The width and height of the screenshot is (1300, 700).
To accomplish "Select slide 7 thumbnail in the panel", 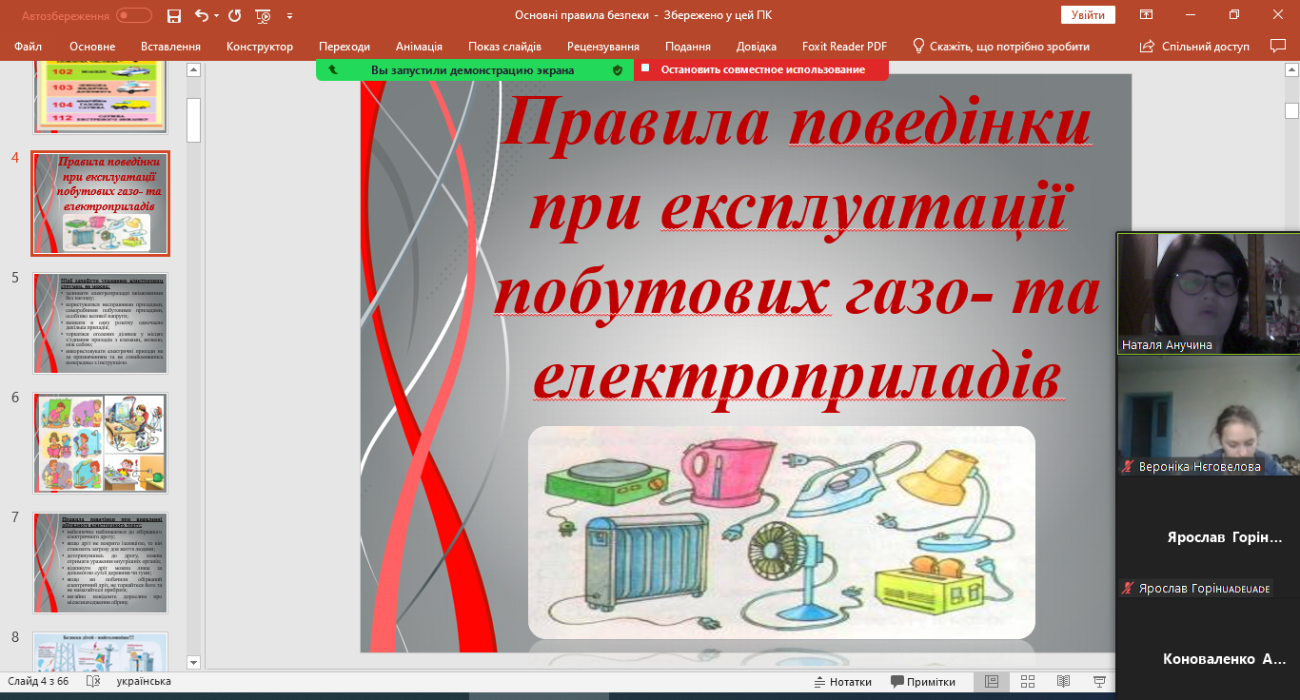I will [x=101, y=562].
